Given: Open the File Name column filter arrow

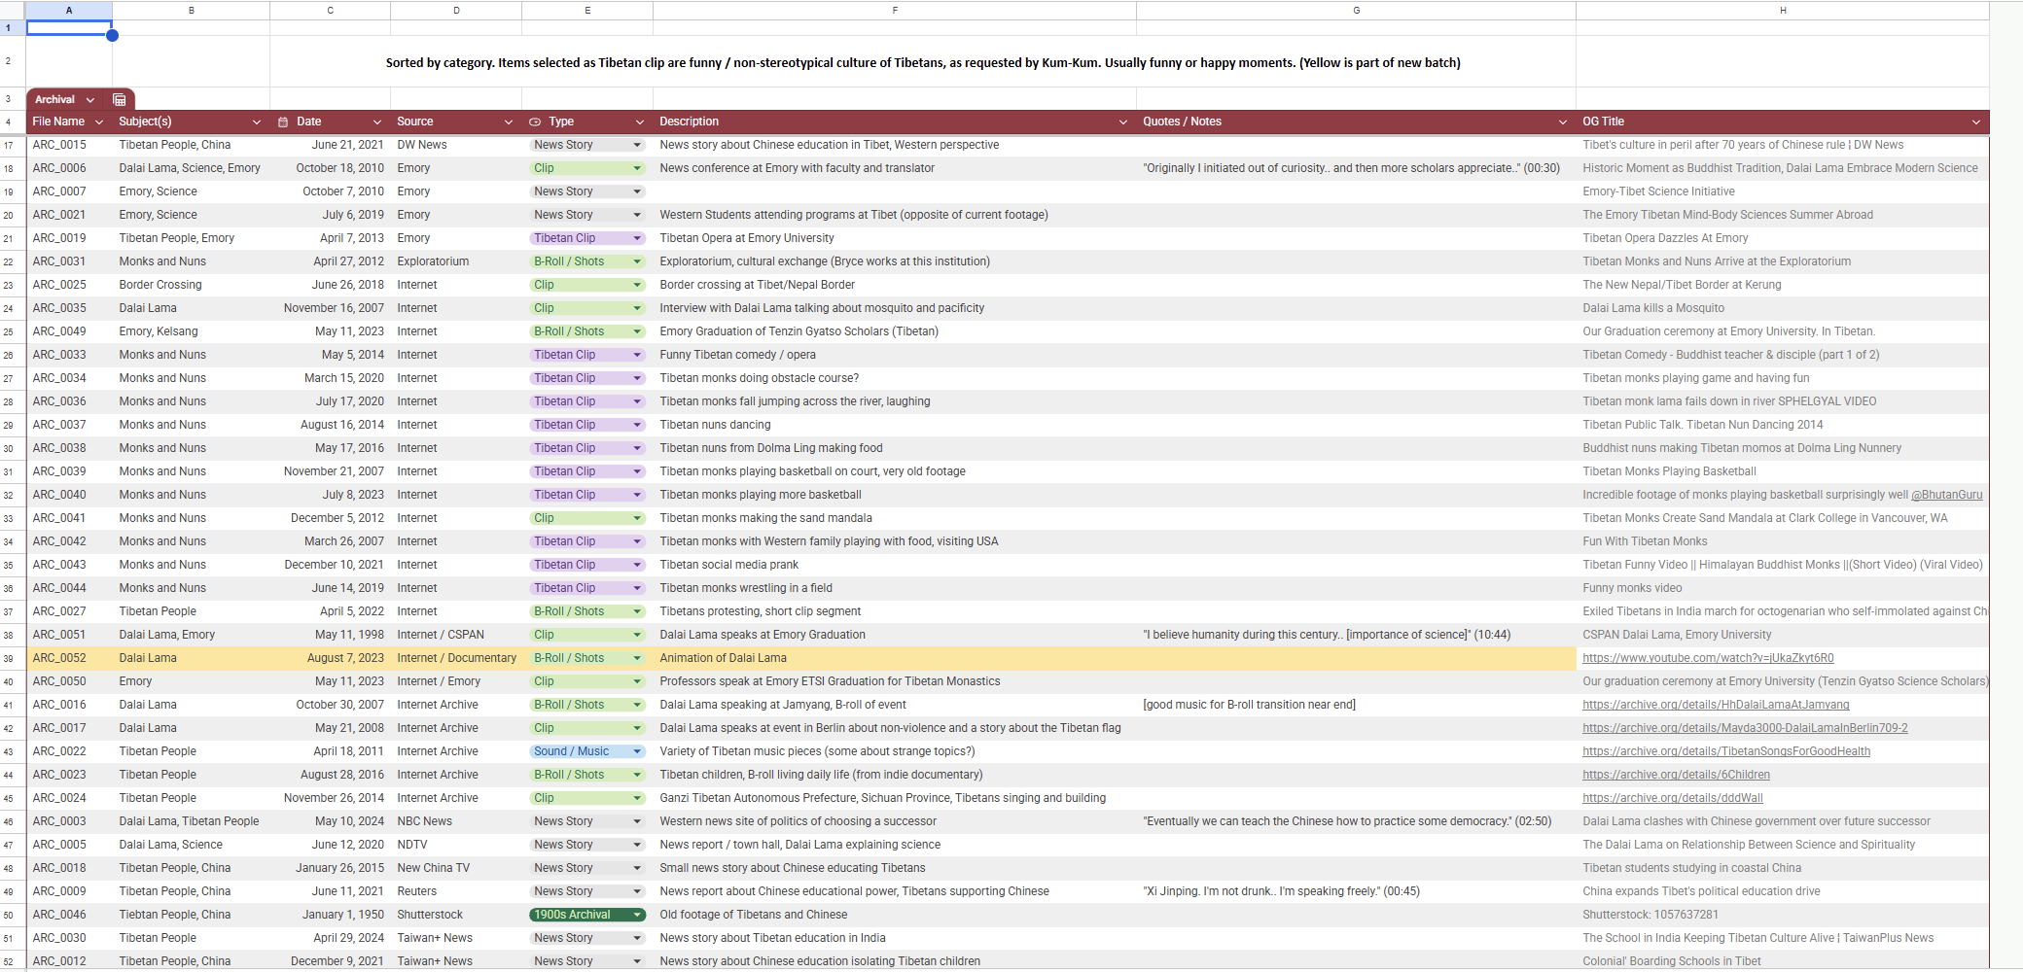Looking at the screenshot, I should [x=99, y=122].
